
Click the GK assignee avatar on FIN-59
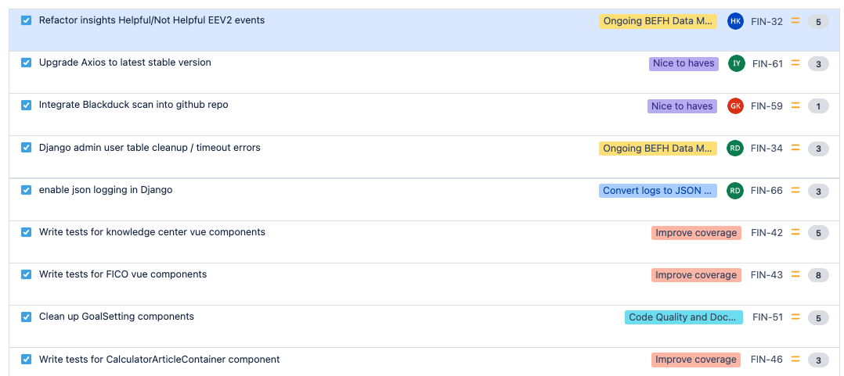pyautogui.click(x=735, y=106)
